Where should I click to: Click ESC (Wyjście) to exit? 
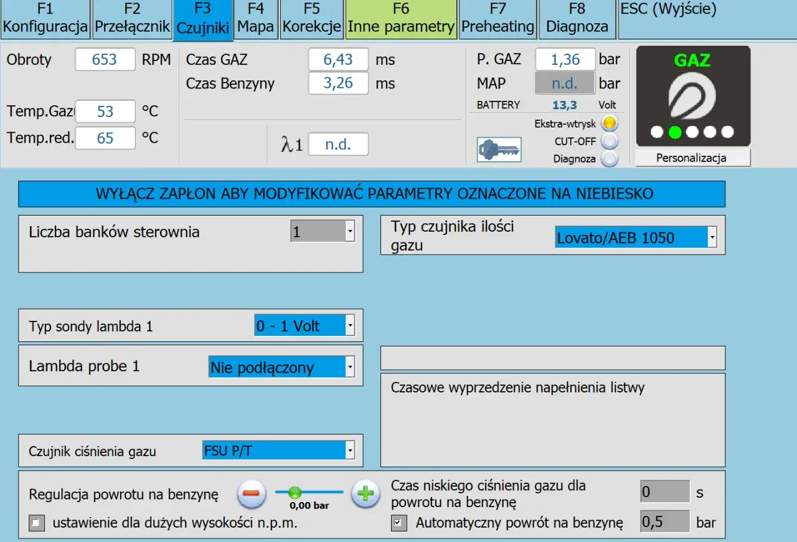click(x=707, y=18)
